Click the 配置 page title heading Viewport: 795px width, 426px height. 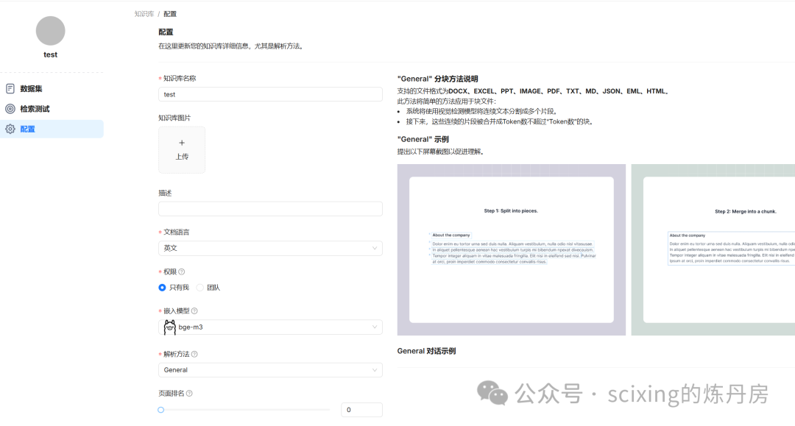pyautogui.click(x=166, y=32)
